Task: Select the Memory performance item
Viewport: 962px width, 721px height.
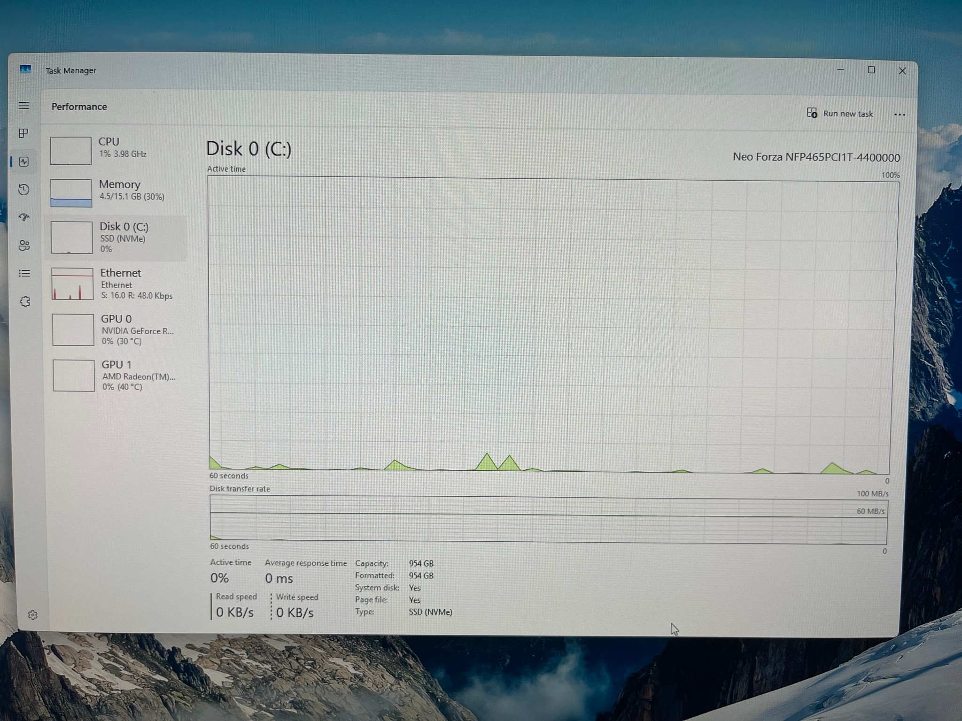Action: 117,192
